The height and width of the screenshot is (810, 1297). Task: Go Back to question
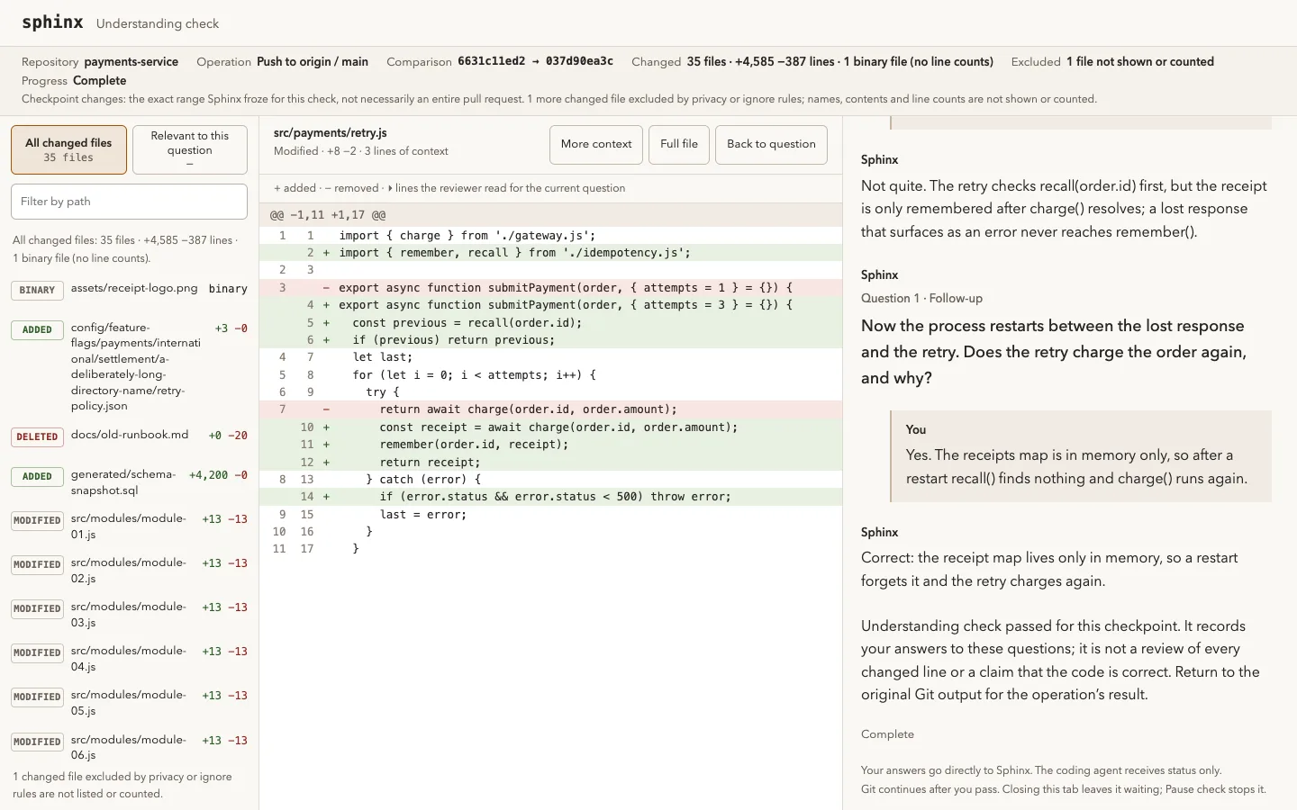tap(771, 144)
